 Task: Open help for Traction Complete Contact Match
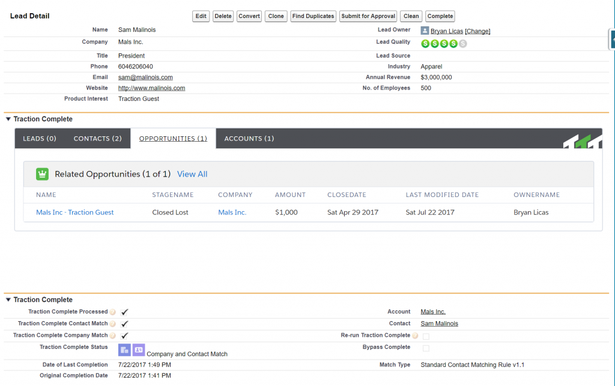point(112,324)
